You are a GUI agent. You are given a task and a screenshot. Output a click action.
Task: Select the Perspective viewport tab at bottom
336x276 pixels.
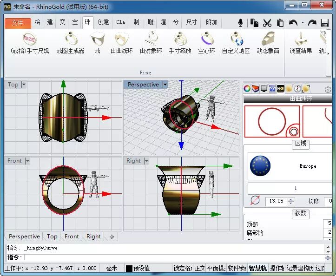[24, 237]
